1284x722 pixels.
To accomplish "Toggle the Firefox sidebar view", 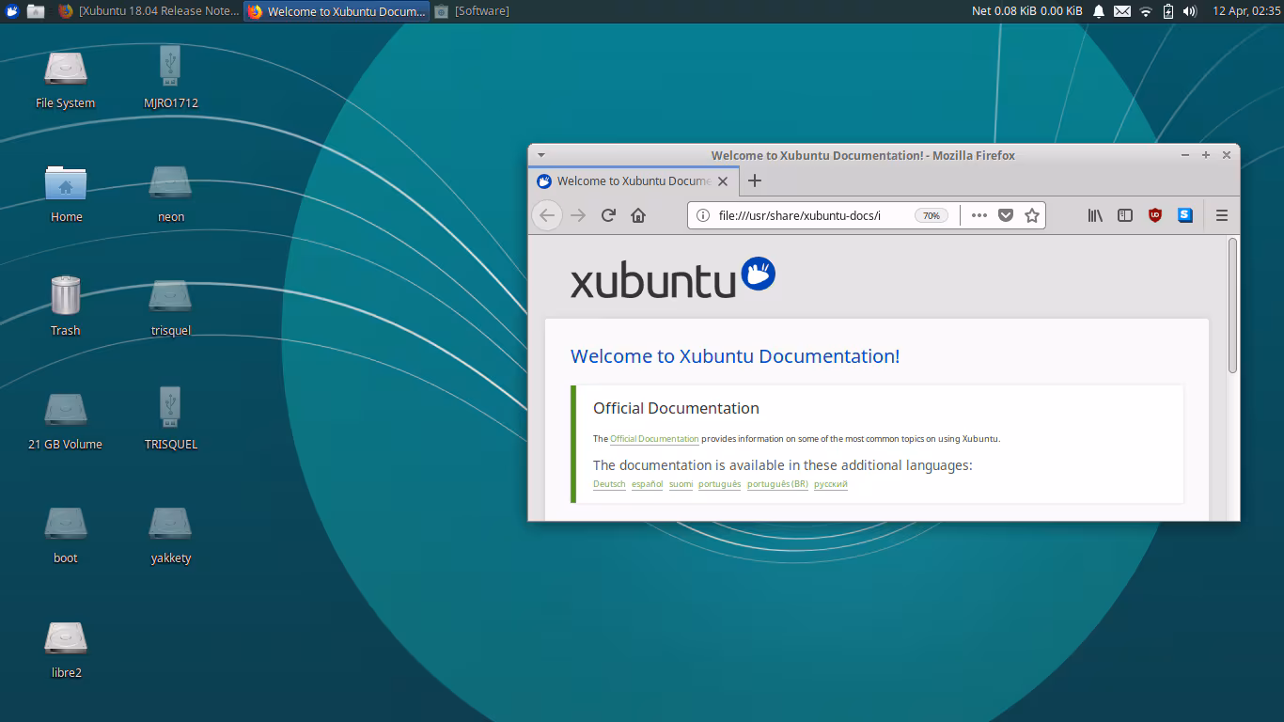I will click(1125, 215).
